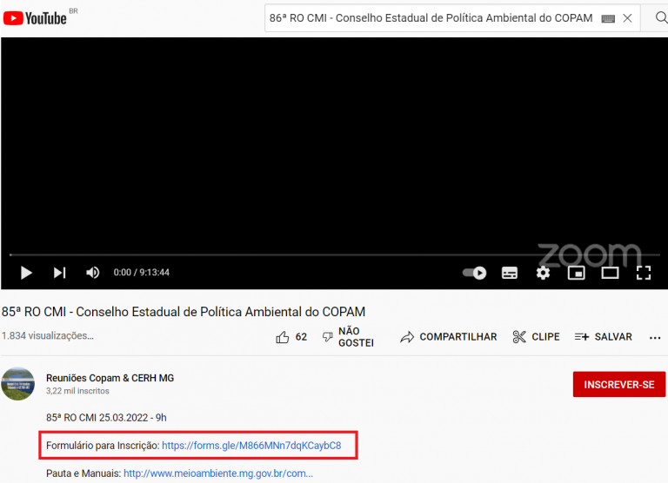The height and width of the screenshot is (483, 668).
Task: Open the SALVAR playlist menu
Action: click(x=603, y=337)
